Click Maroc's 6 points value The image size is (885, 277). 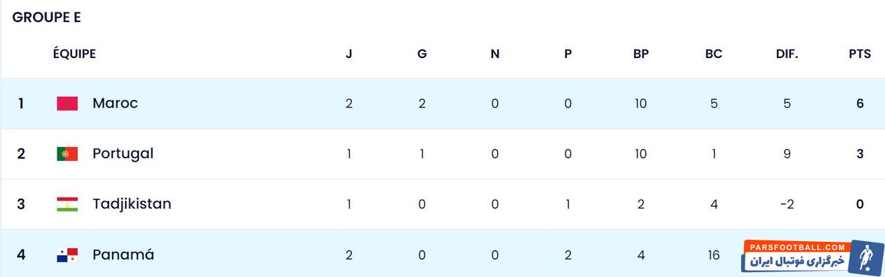(x=859, y=104)
